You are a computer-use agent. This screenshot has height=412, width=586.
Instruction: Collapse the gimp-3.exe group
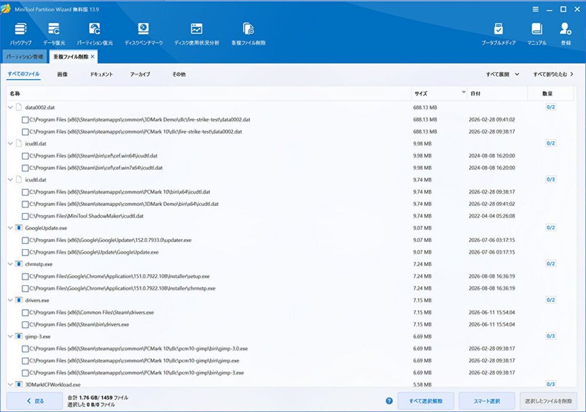point(10,336)
